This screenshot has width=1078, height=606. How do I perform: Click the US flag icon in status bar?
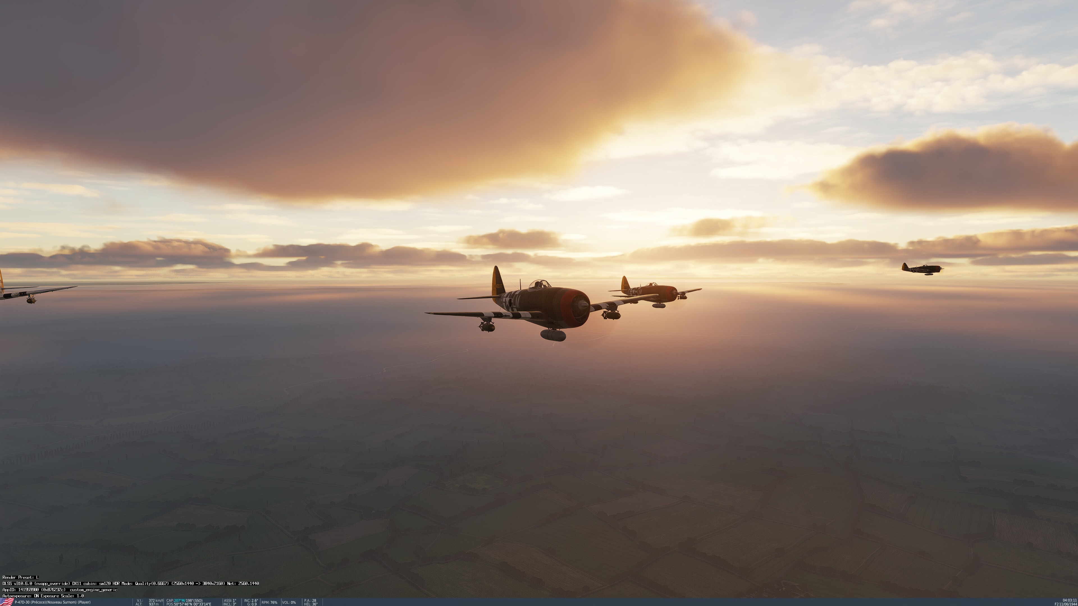coord(7,602)
